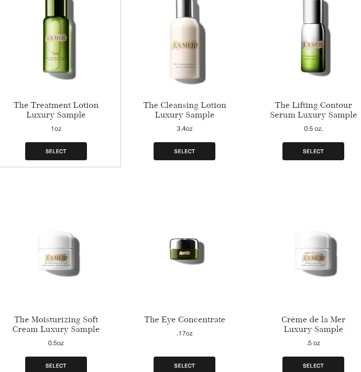Viewport: 361px width, 372px height.
Task: Click the Crème de la Mer jar image
Action: [316, 254]
